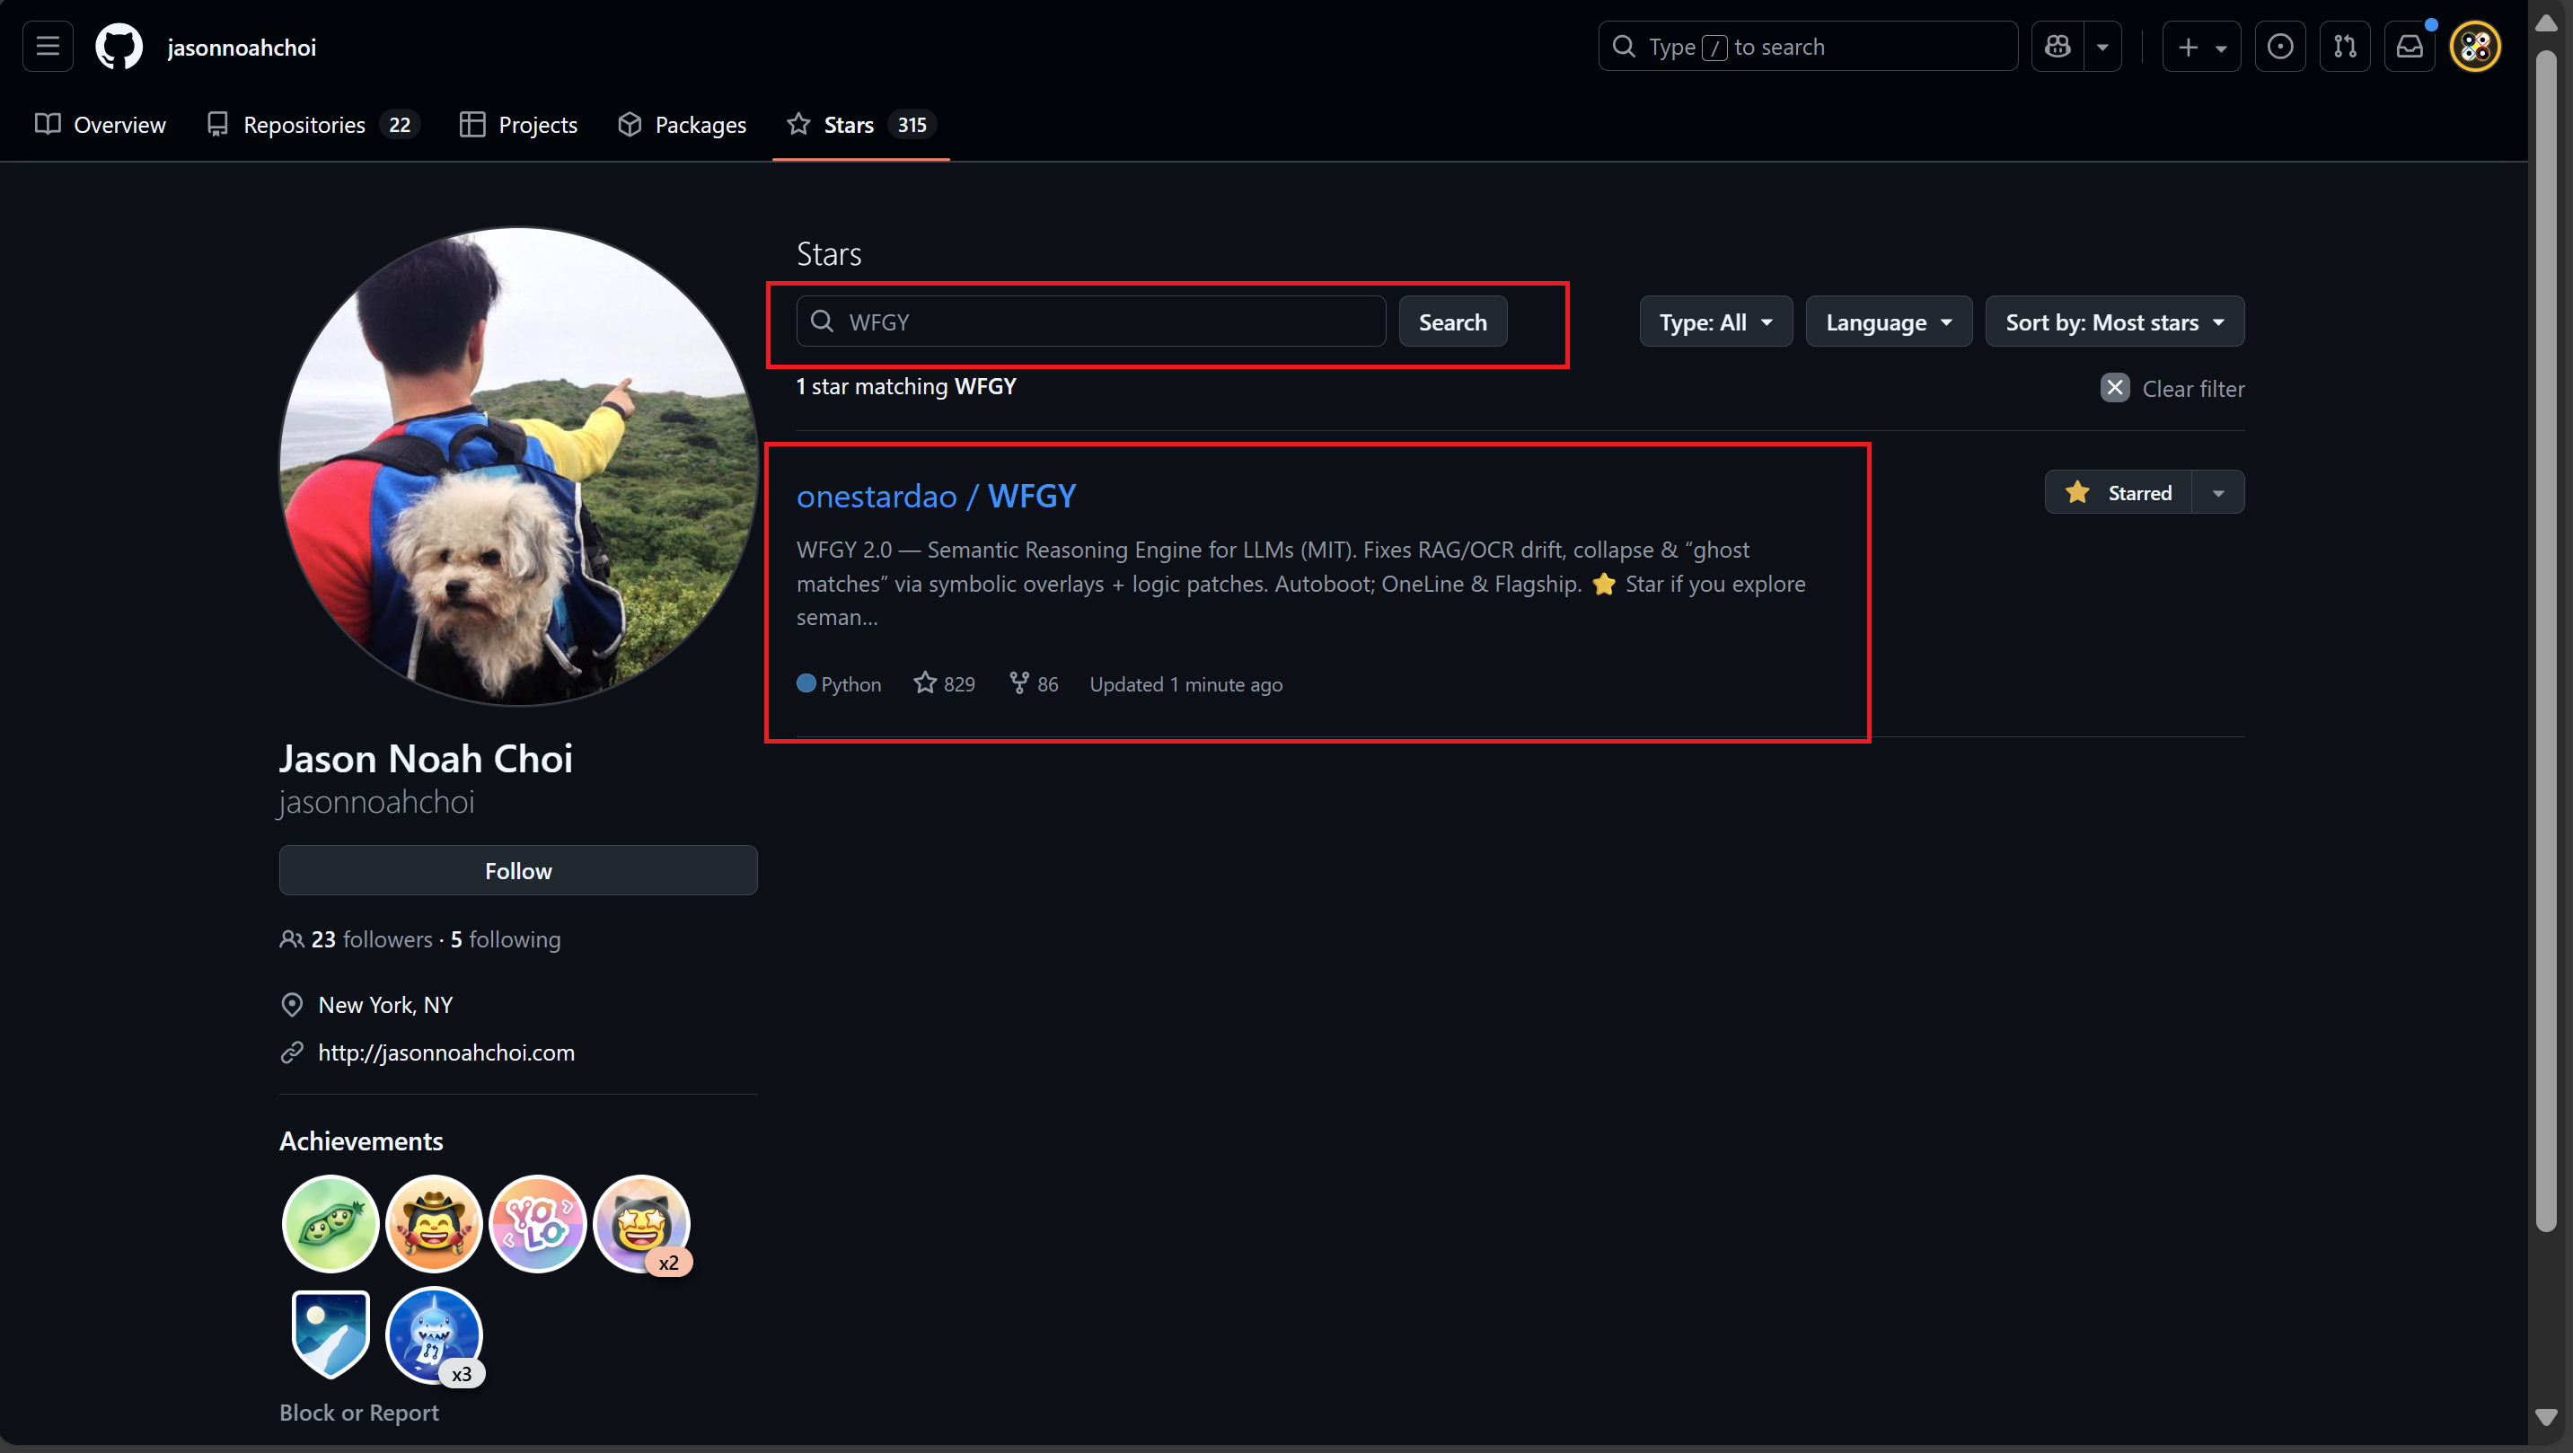Open the onestardao / WFGY repository link
Screen dimensions: 2573x1453
point(936,497)
